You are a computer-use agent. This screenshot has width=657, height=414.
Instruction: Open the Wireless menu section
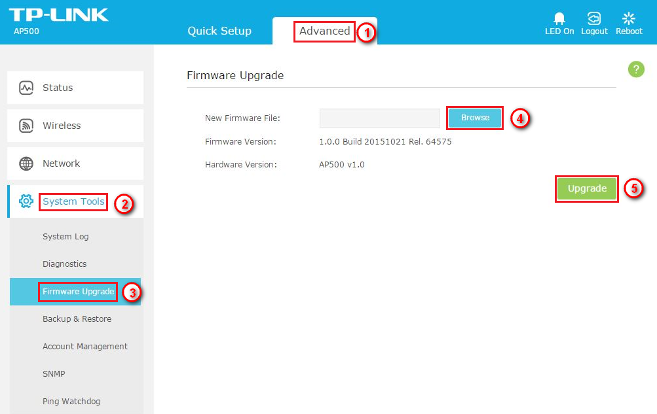click(75, 126)
